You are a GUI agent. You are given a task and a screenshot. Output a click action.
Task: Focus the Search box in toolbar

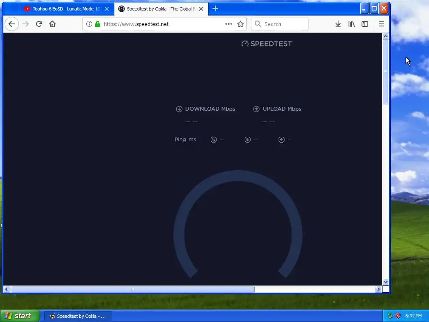pos(279,24)
